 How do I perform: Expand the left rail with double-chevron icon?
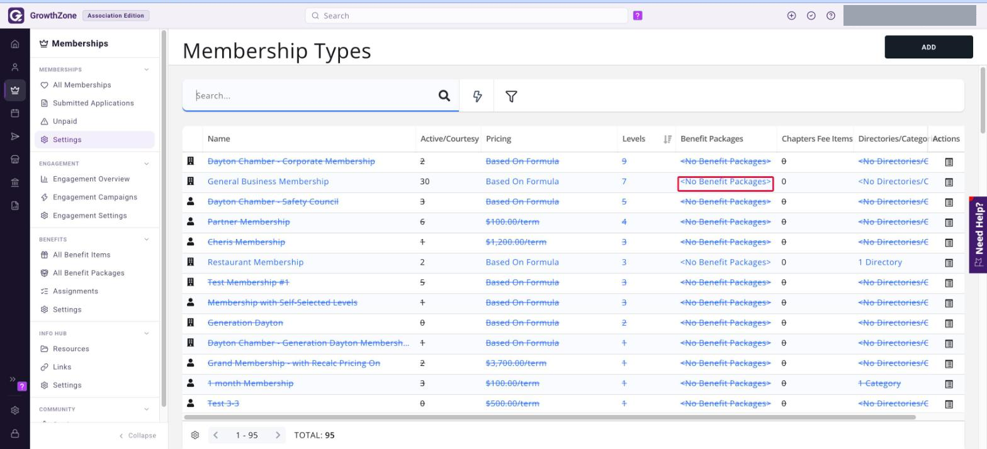point(12,379)
